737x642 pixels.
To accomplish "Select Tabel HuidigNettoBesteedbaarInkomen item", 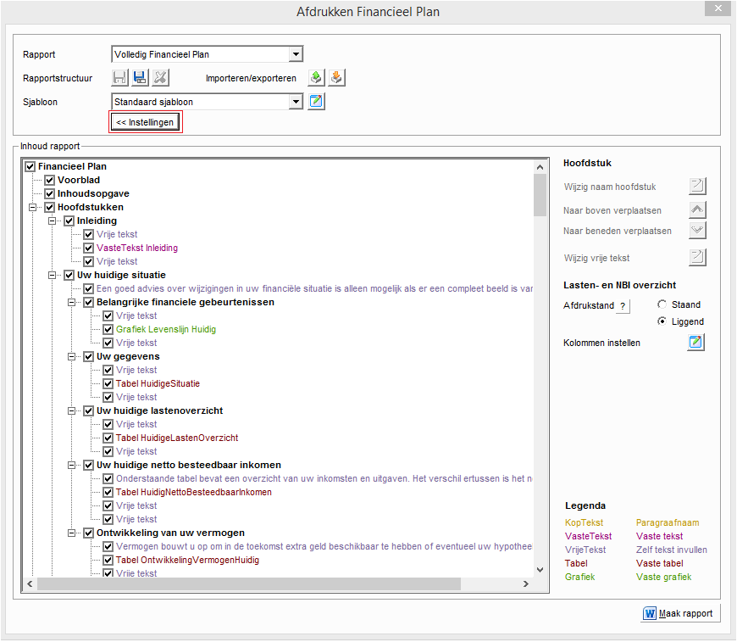I will click(194, 493).
